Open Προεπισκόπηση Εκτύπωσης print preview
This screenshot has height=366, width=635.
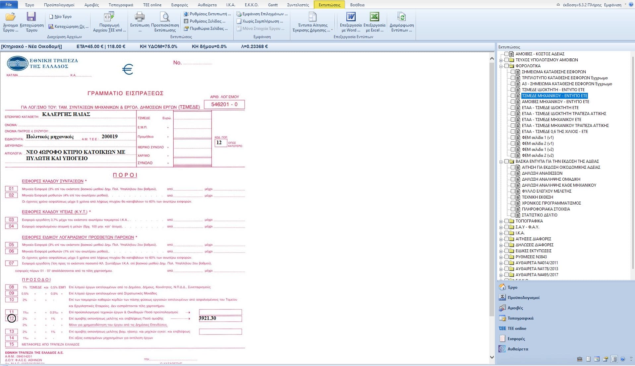point(165,17)
